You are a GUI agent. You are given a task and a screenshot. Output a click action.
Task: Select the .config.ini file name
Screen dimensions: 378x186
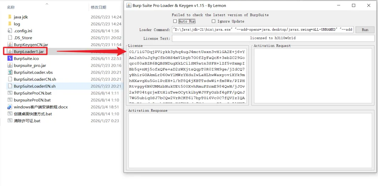point(23,31)
